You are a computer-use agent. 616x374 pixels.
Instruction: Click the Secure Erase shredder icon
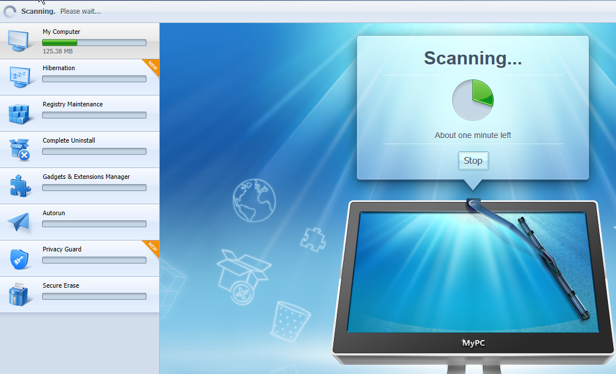tap(18, 295)
